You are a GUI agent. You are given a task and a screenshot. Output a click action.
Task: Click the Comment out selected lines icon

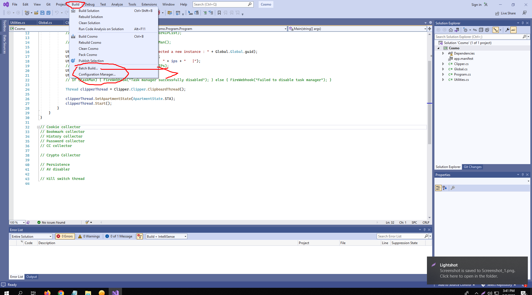point(205,13)
